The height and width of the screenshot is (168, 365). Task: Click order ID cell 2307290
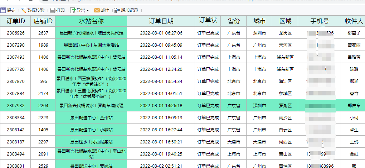pyautogui.click(x=15, y=45)
